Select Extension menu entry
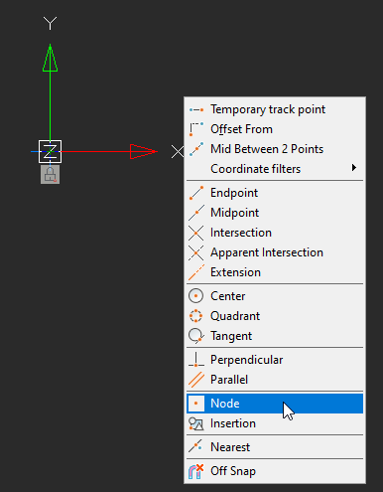The width and height of the screenshot is (383, 492). click(275, 272)
